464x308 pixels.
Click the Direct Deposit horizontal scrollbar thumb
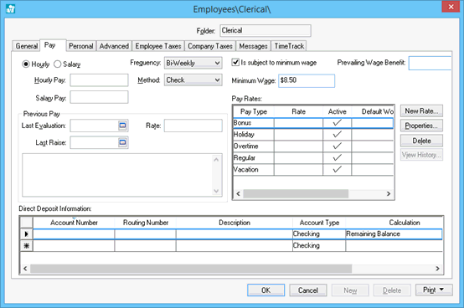[191, 269]
